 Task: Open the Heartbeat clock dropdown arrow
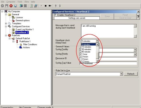click(97, 41)
